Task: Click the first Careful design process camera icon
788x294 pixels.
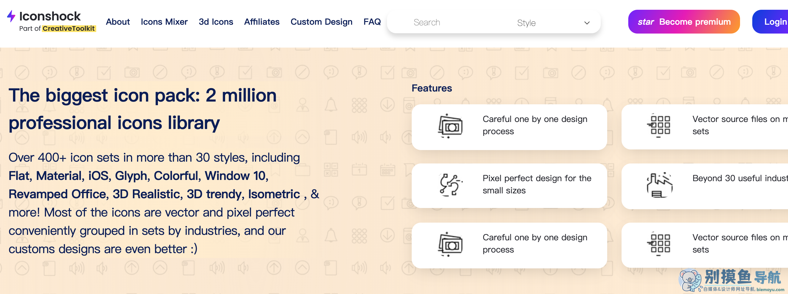Action: (450, 126)
